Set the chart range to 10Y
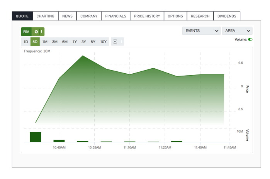Viewport: 270px width, 179px height. pyautogui.click(x=103, y=42)
